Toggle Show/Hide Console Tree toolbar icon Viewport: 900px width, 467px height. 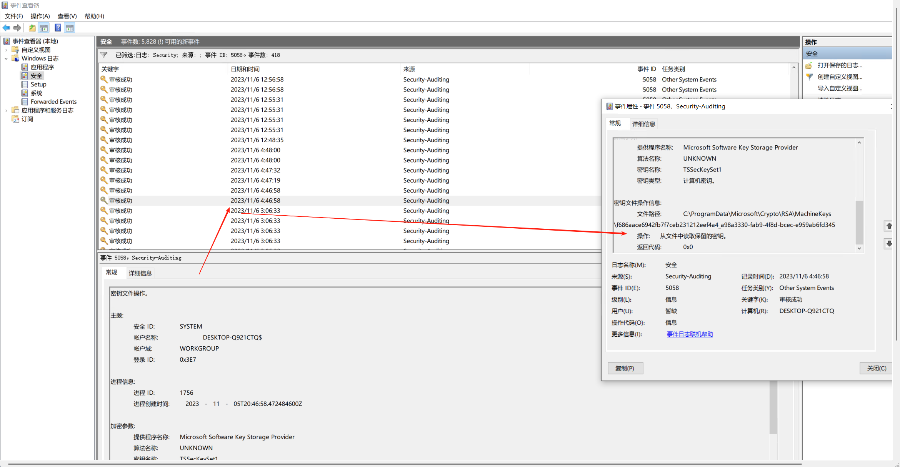(x=44, y=28)
